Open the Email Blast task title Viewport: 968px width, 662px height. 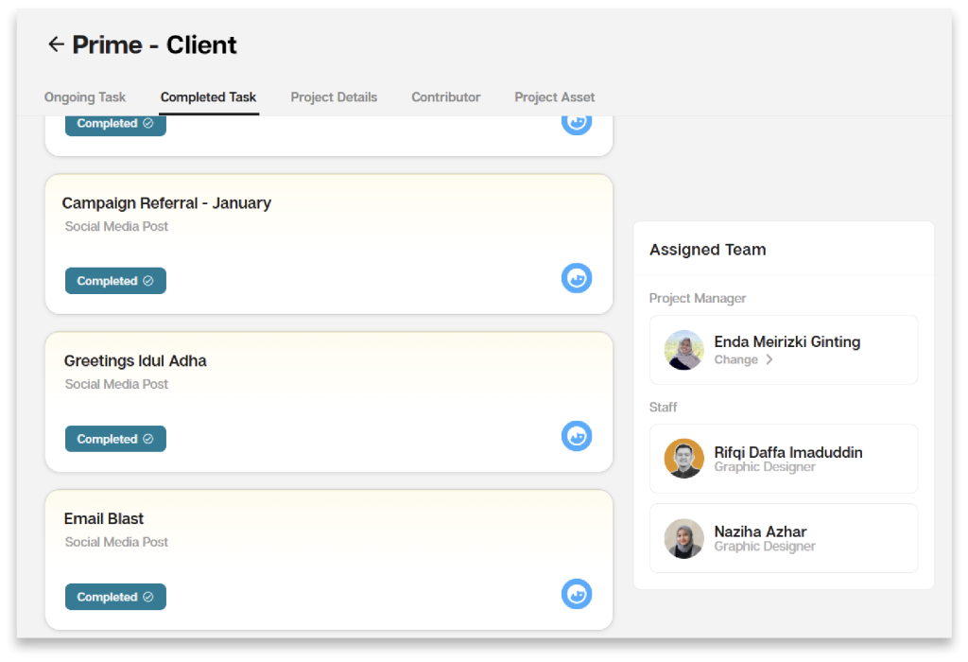[x=104, y=519]
